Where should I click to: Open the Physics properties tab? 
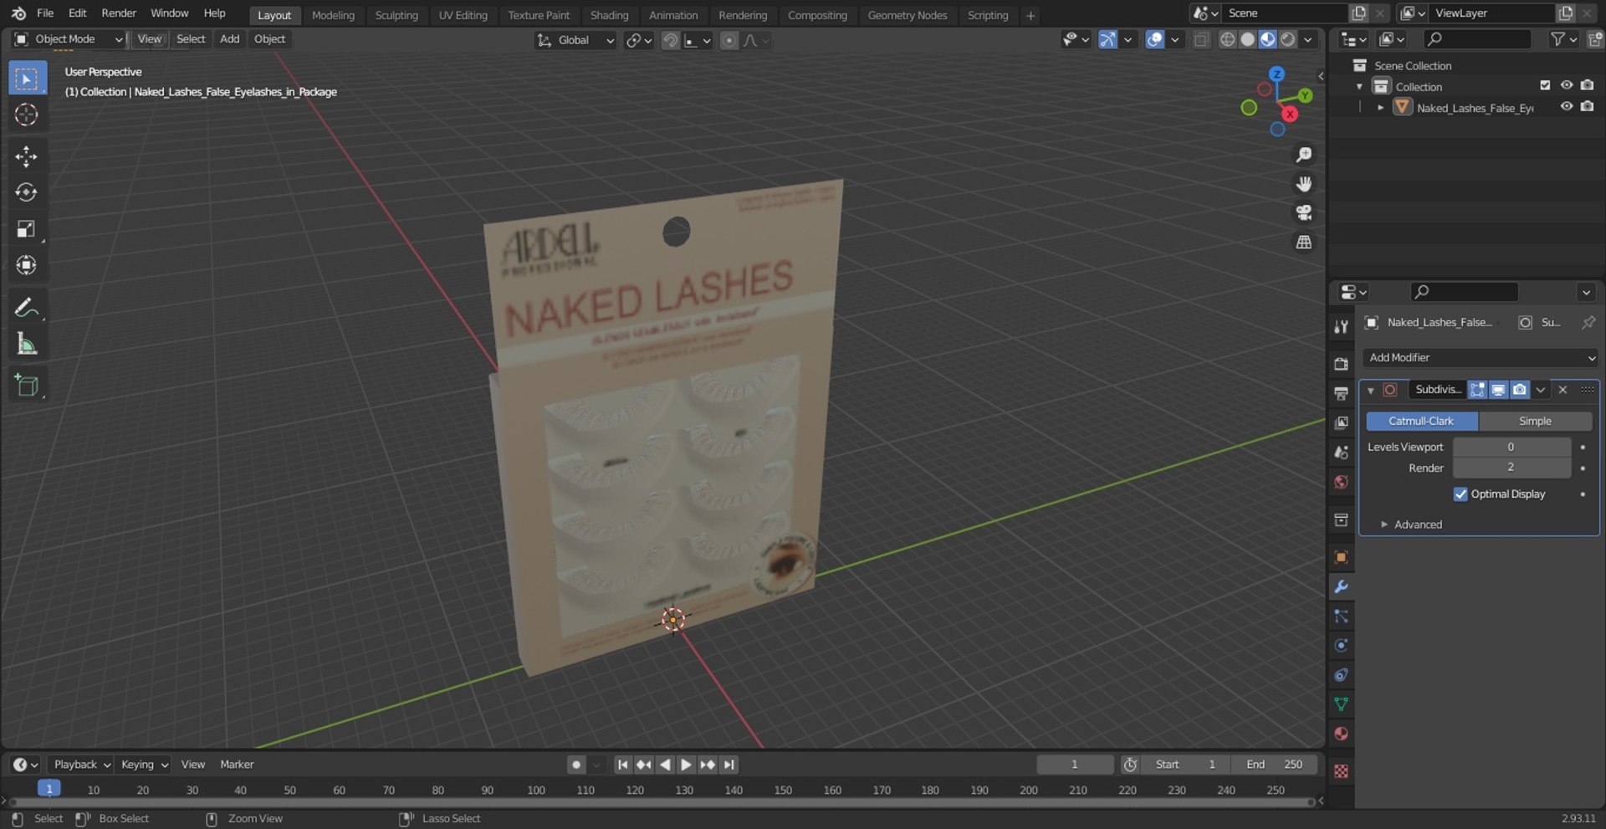click(x=1341, y=646)
